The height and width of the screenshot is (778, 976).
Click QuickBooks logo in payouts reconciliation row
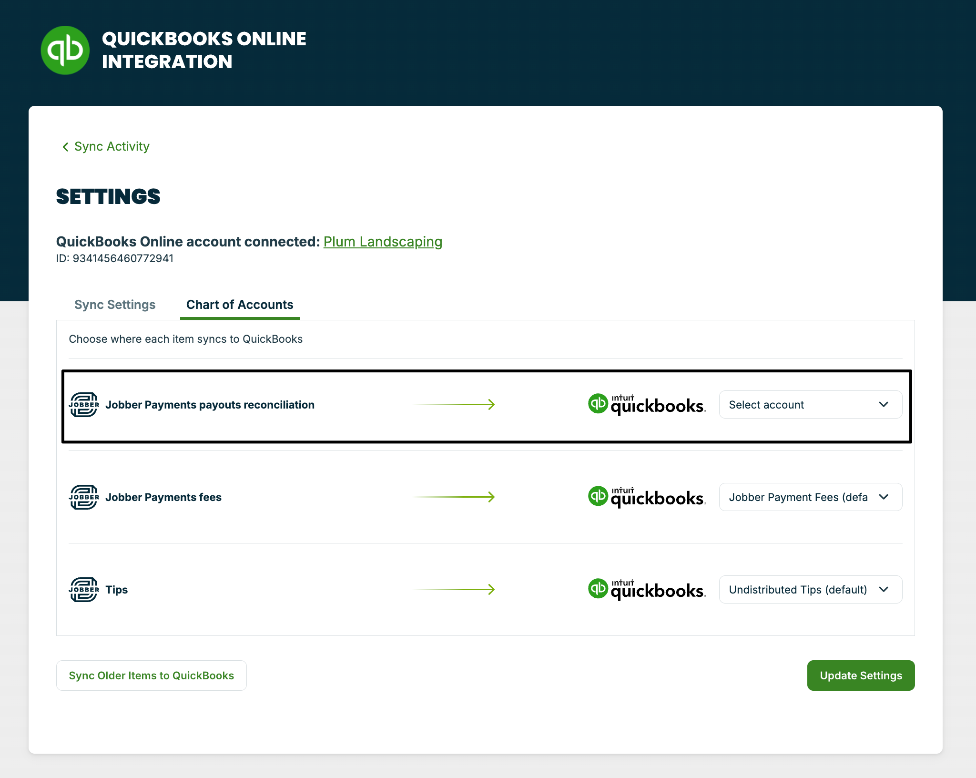(647, 405)
